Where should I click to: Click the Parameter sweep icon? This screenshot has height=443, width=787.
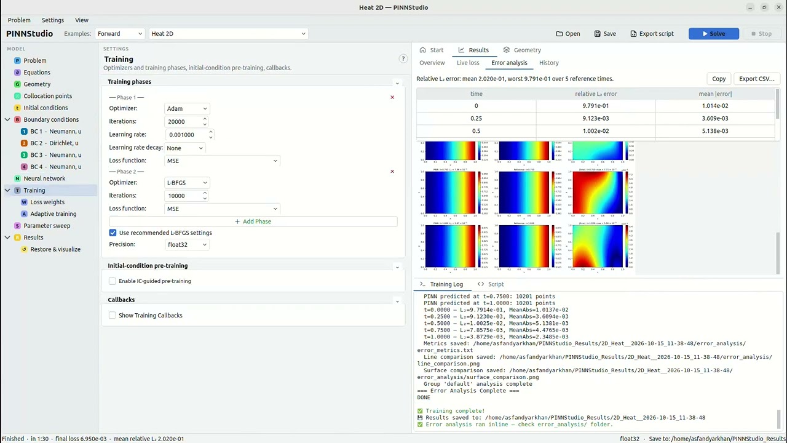[x=17, y=226]
